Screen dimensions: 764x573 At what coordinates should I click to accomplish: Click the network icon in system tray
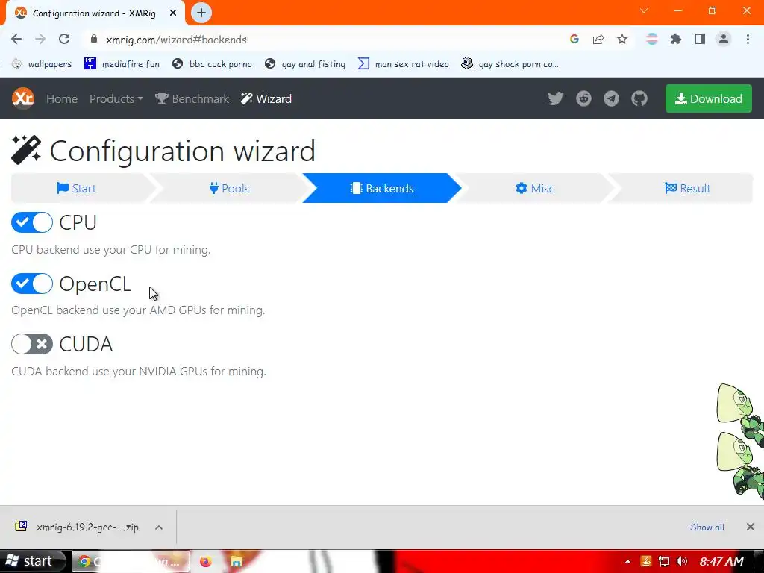[x=663, y=561]
